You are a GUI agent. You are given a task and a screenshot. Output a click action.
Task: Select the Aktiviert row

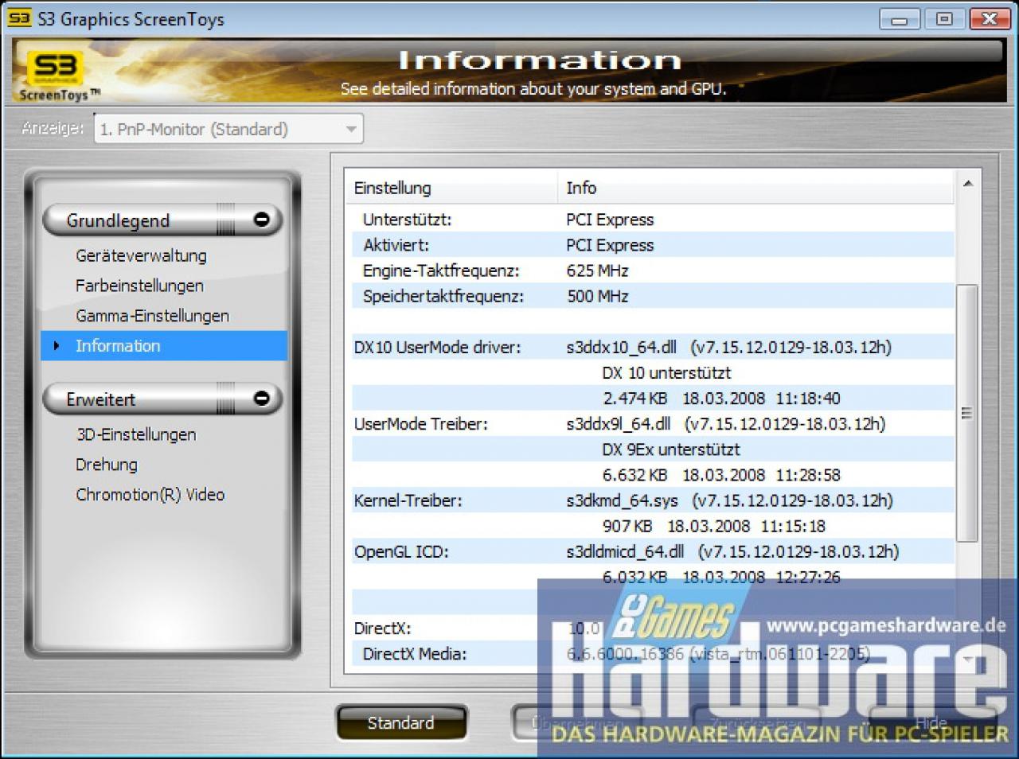click(x=653, y=245)
